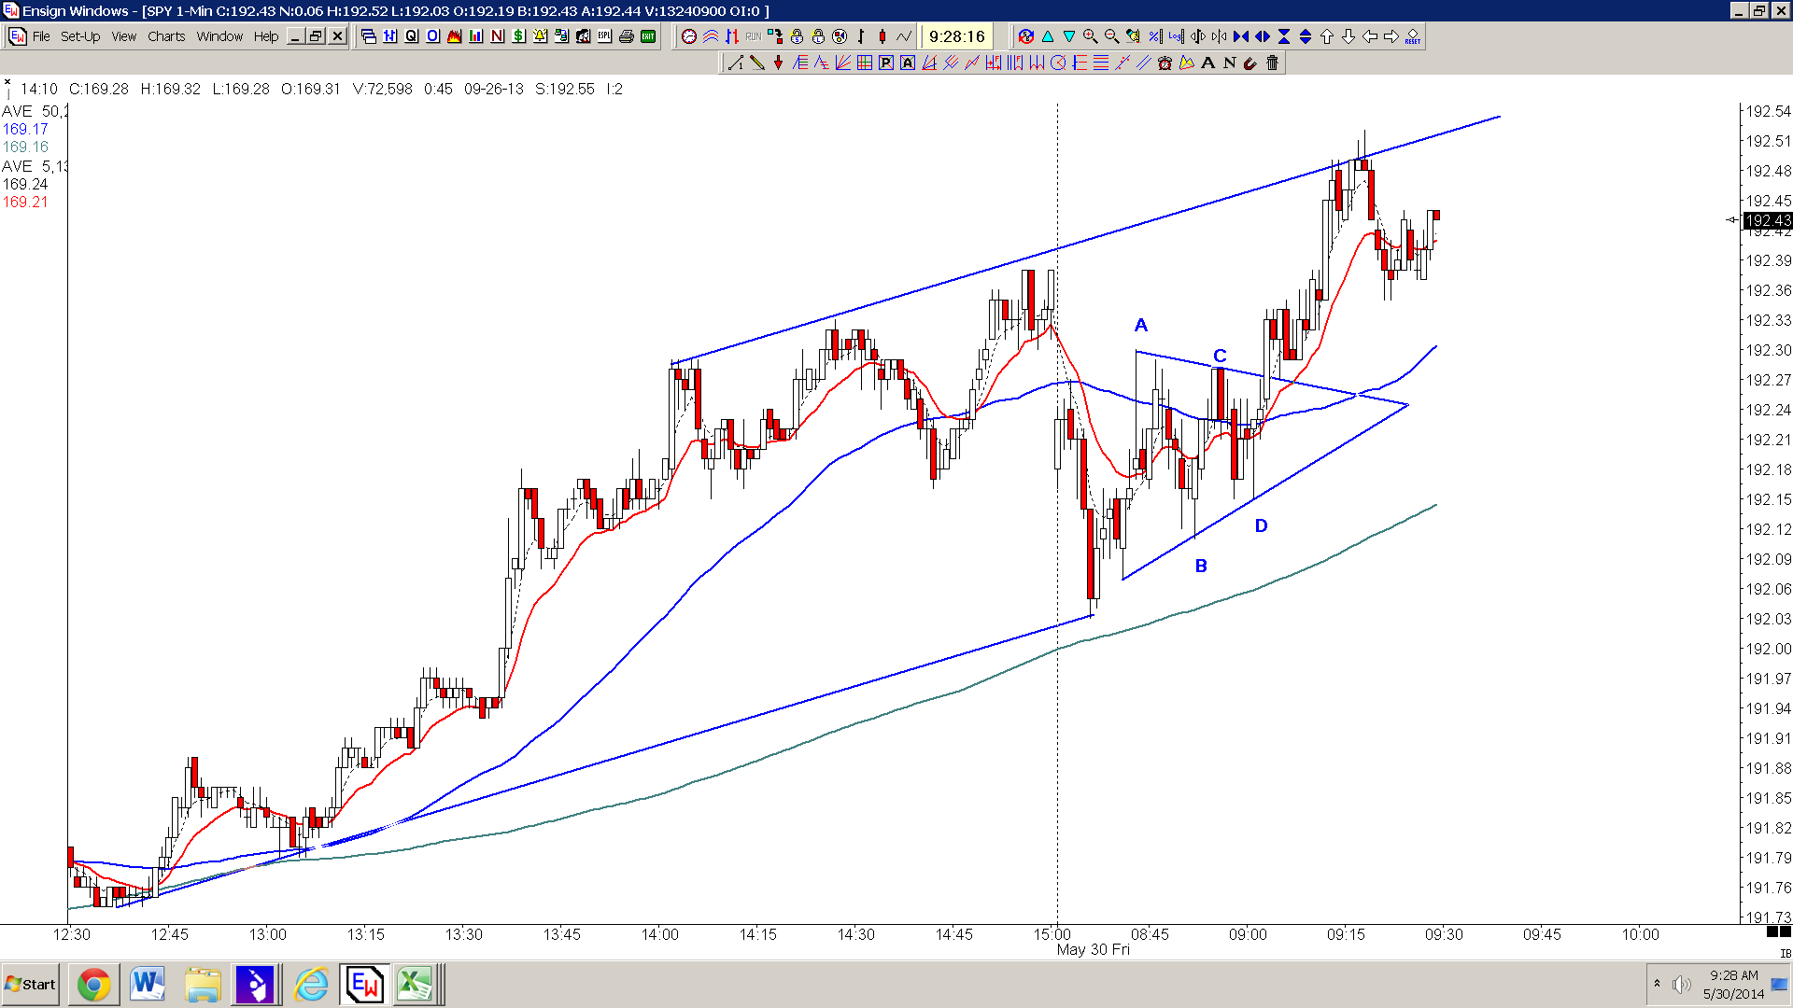Click the zoom out magnifier icon
Viewport: 1793px width, 1008px height.
click(x=1111, y=36)
